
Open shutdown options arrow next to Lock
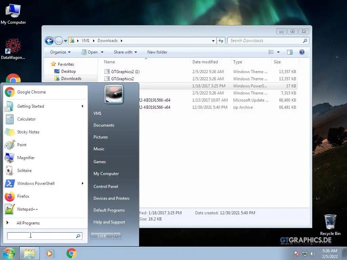[117, 236]
